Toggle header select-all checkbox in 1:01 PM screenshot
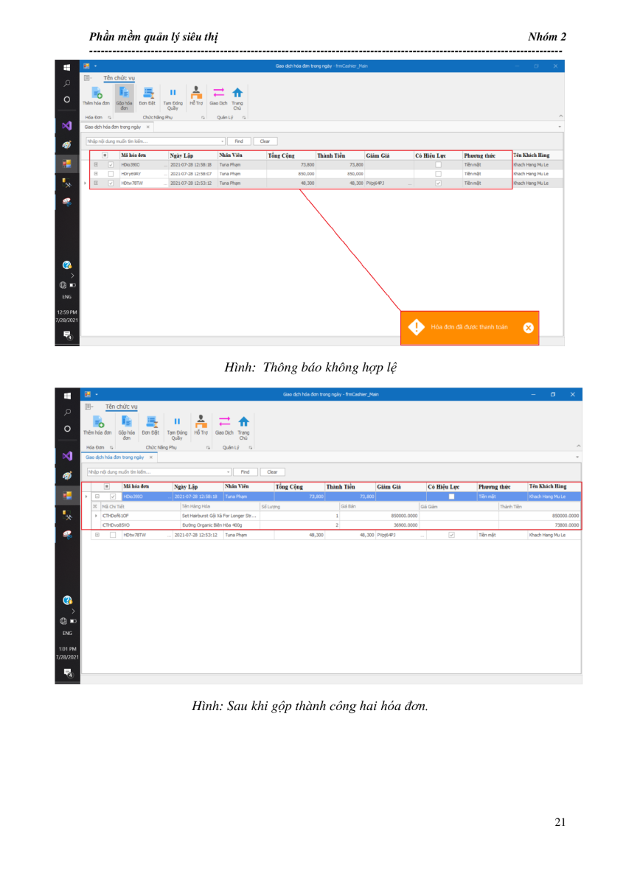The width and height of the screenshot is (626, 884). coord(106,486)
